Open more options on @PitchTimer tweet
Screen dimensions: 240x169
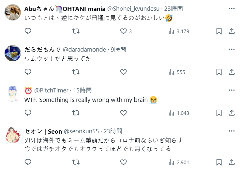[x=232, y=90]
